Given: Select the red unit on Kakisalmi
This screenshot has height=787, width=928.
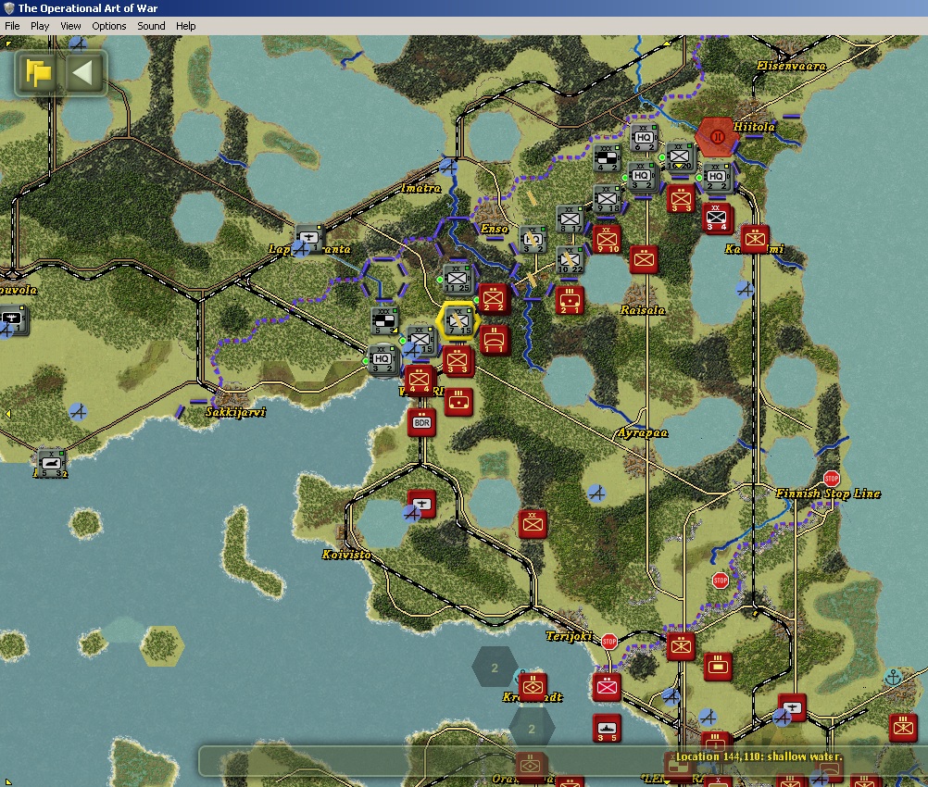Looking at the screenshot, I should click(x=755, y=239).
